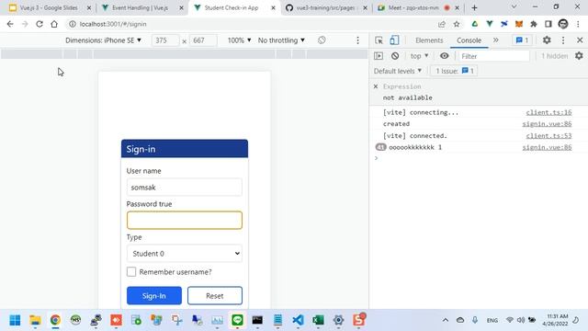The width and height of the screenshot is (588, 331).
Task: Remove the live expression with X
Action: [376, 86]
